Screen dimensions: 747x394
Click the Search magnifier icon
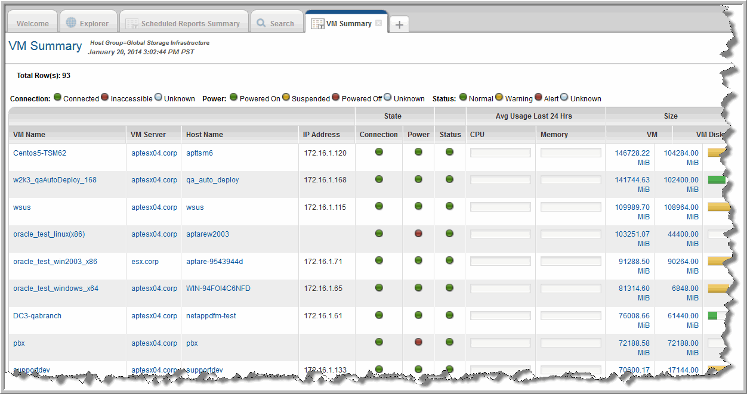[261, 23]
